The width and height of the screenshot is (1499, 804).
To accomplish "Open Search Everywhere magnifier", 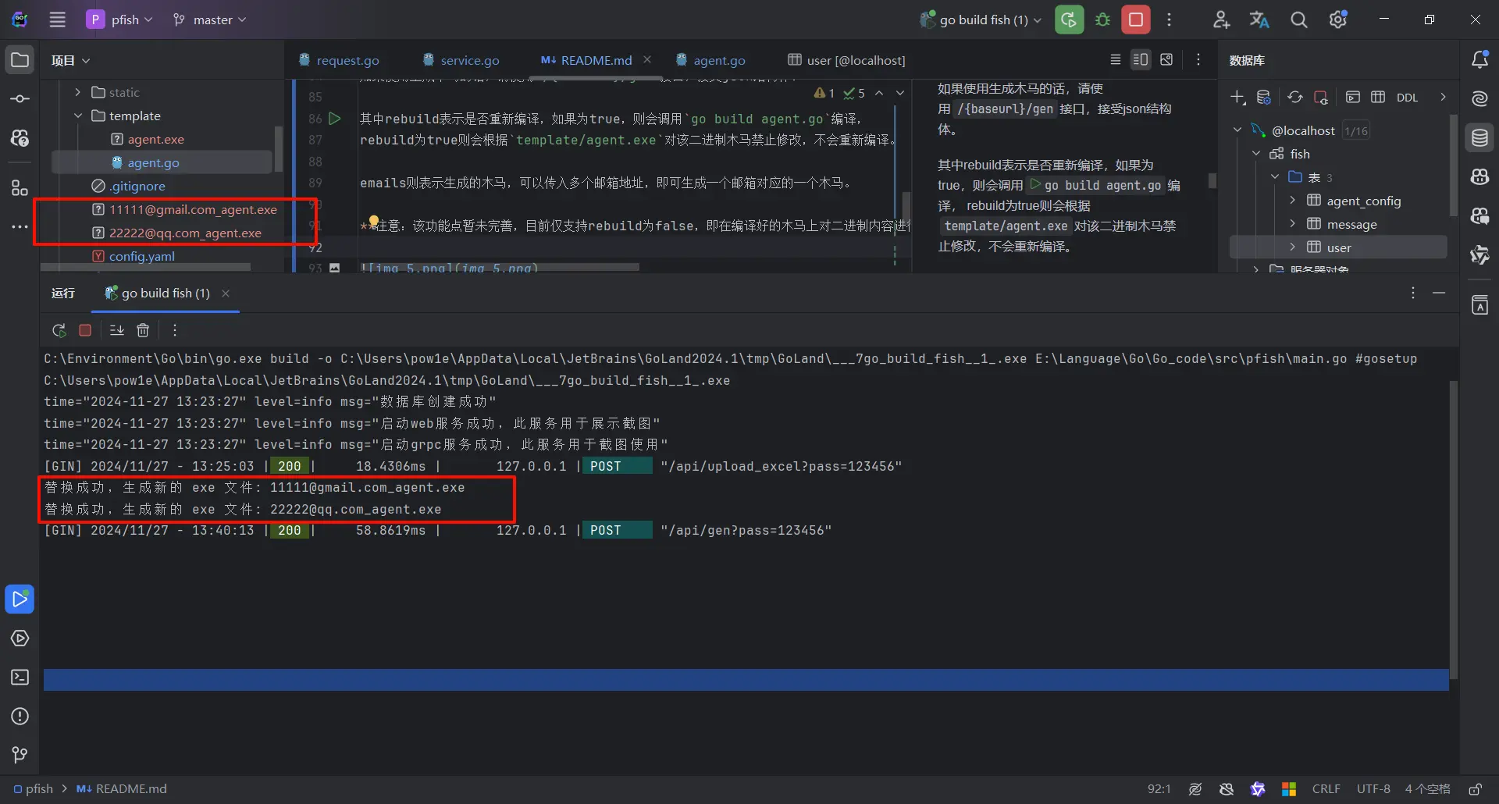I will point(1298,20).
